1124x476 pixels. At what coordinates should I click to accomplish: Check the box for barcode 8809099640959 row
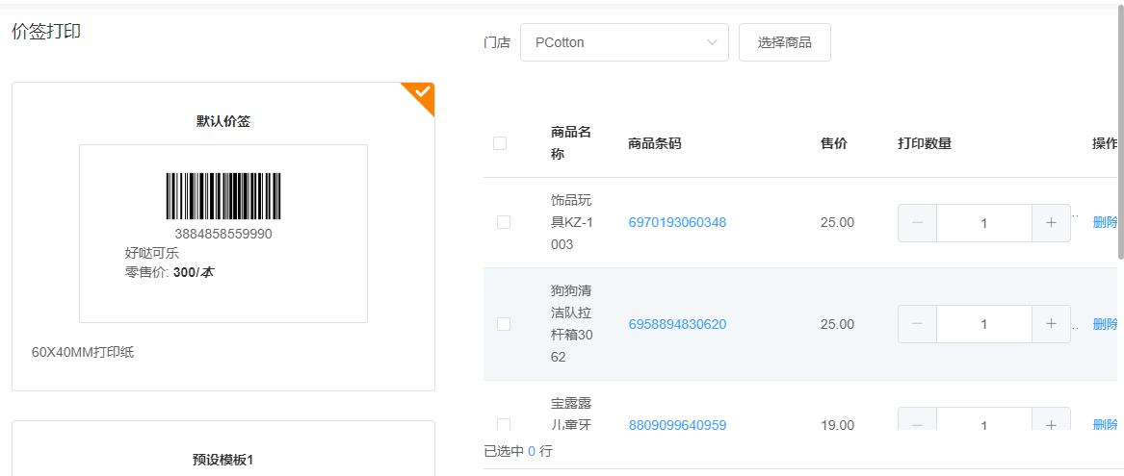click(503, 424)
